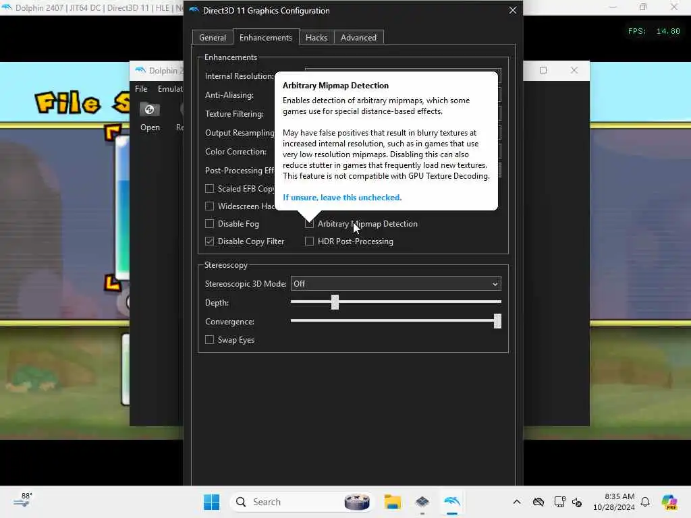691x518 pixels.
Task: Open the File menu in Dolphin window
Action: [141, 88]
